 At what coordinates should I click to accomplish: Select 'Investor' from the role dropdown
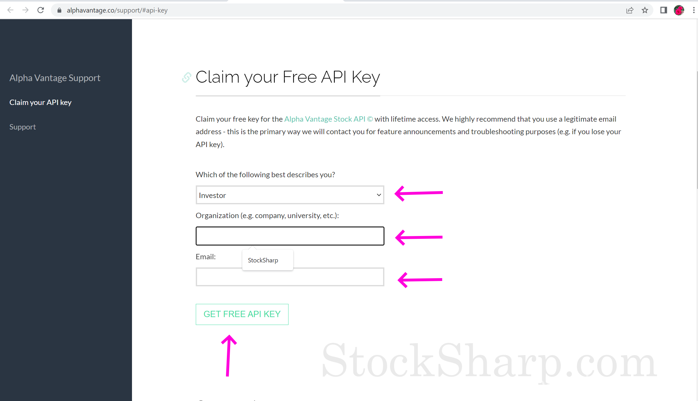[289, 195]
